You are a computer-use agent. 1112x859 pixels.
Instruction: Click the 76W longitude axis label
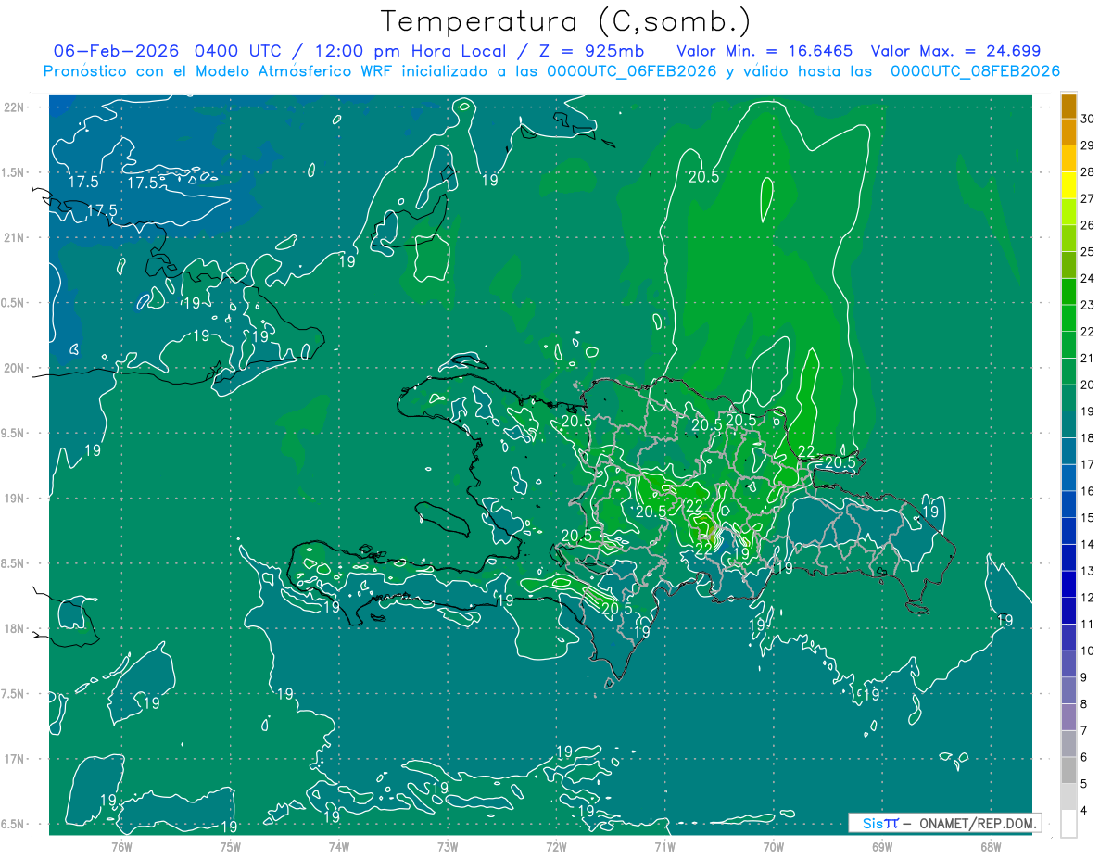point(121,846)
